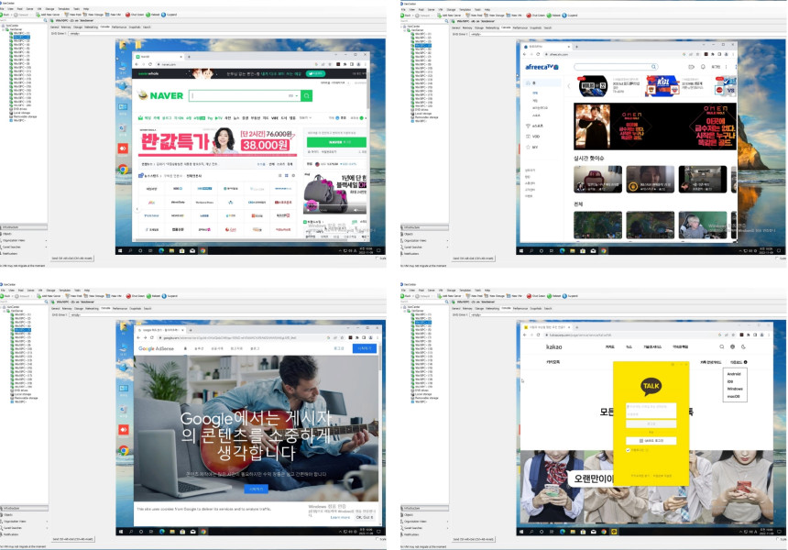
Task: Click the Chrome desktop icon in the Naver panel console
Action: (123, 169)
